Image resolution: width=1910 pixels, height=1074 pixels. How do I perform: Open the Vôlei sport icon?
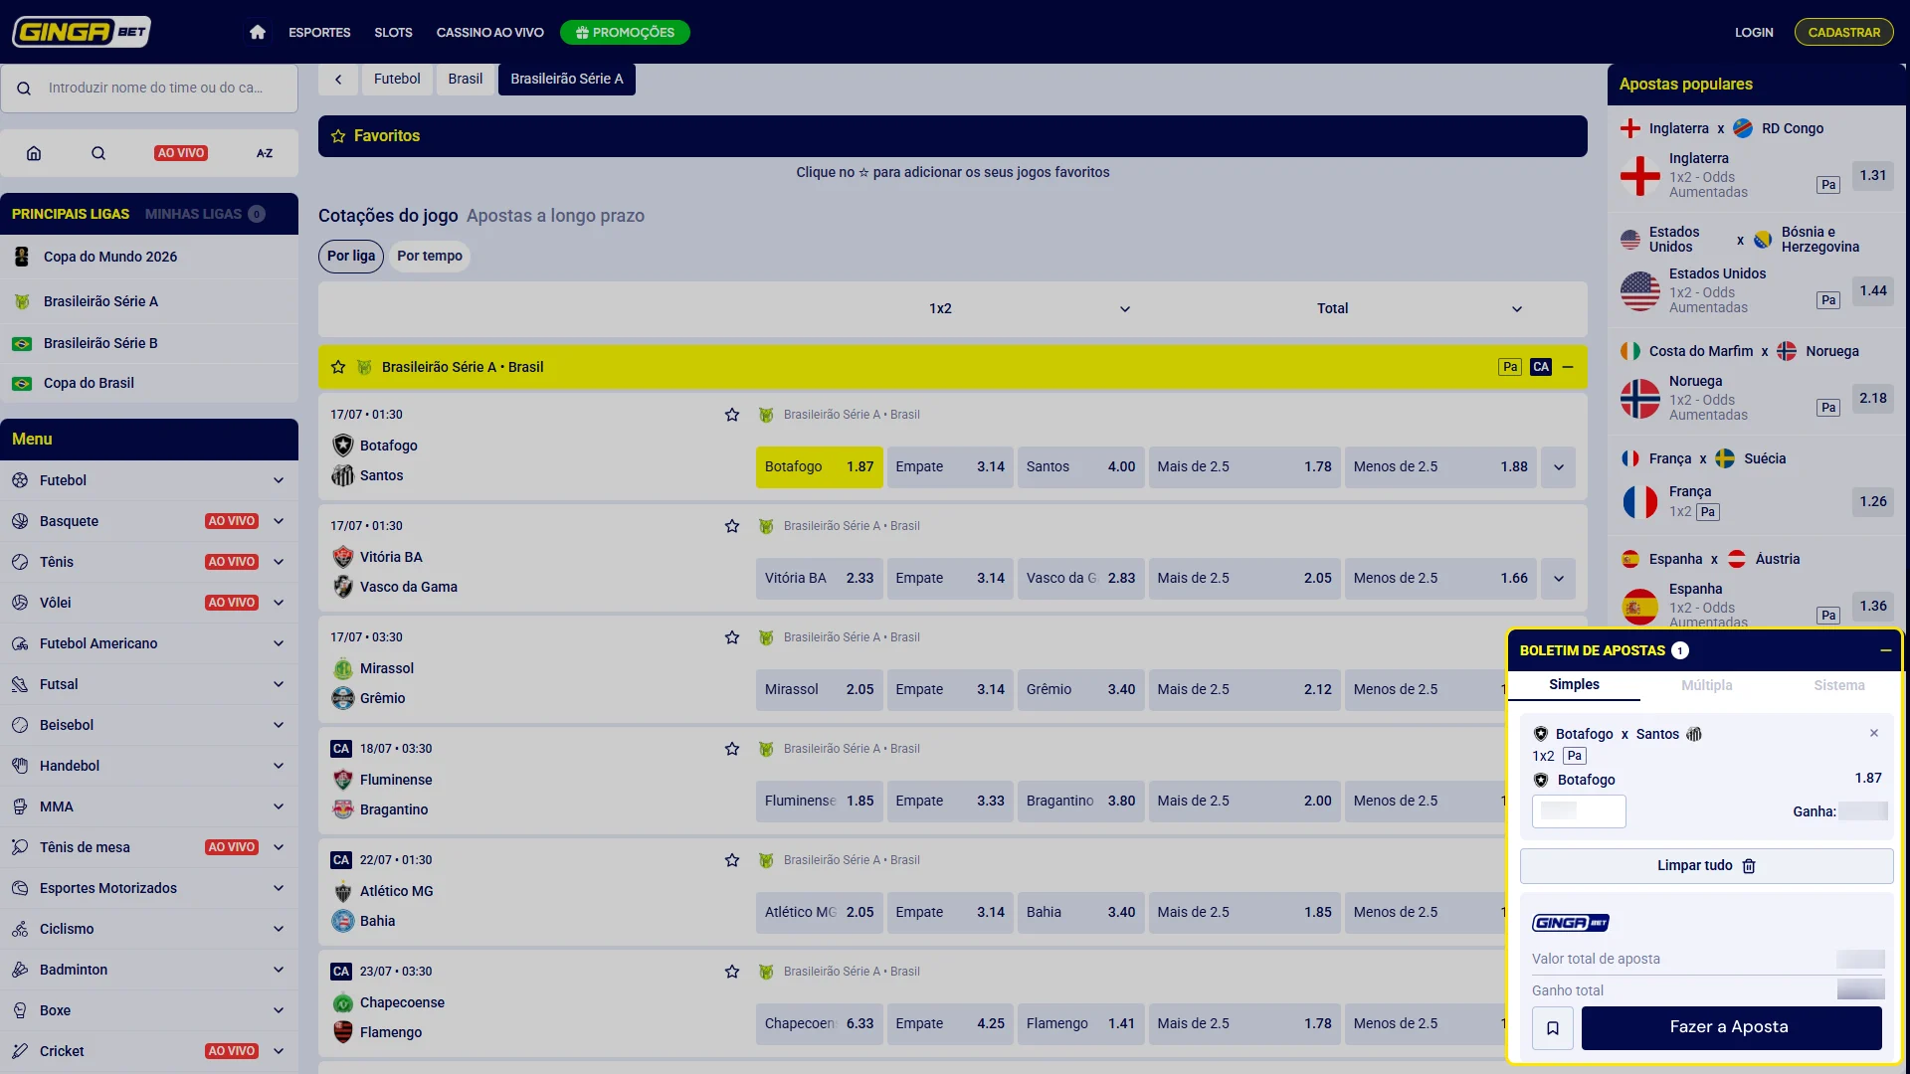tap(20, 603)
